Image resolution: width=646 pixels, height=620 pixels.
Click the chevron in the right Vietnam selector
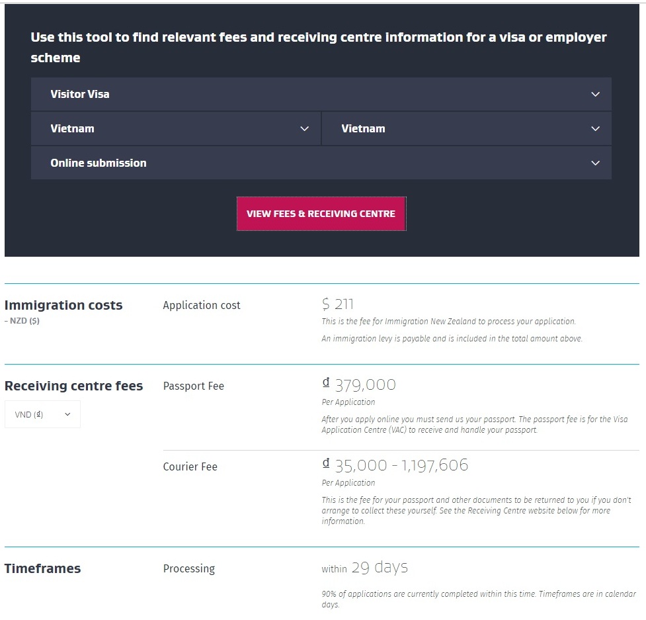click(595, 128)
